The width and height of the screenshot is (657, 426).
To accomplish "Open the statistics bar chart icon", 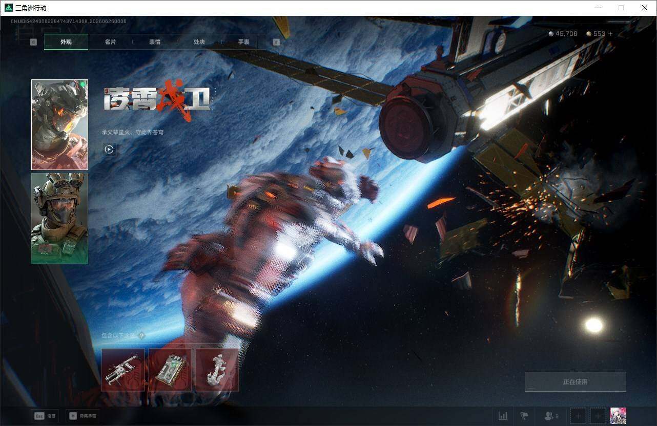I will pos(503,416).
